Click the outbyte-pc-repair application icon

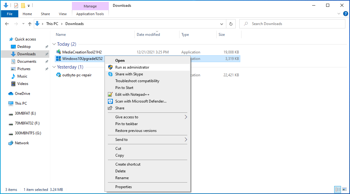coord(59,75)
